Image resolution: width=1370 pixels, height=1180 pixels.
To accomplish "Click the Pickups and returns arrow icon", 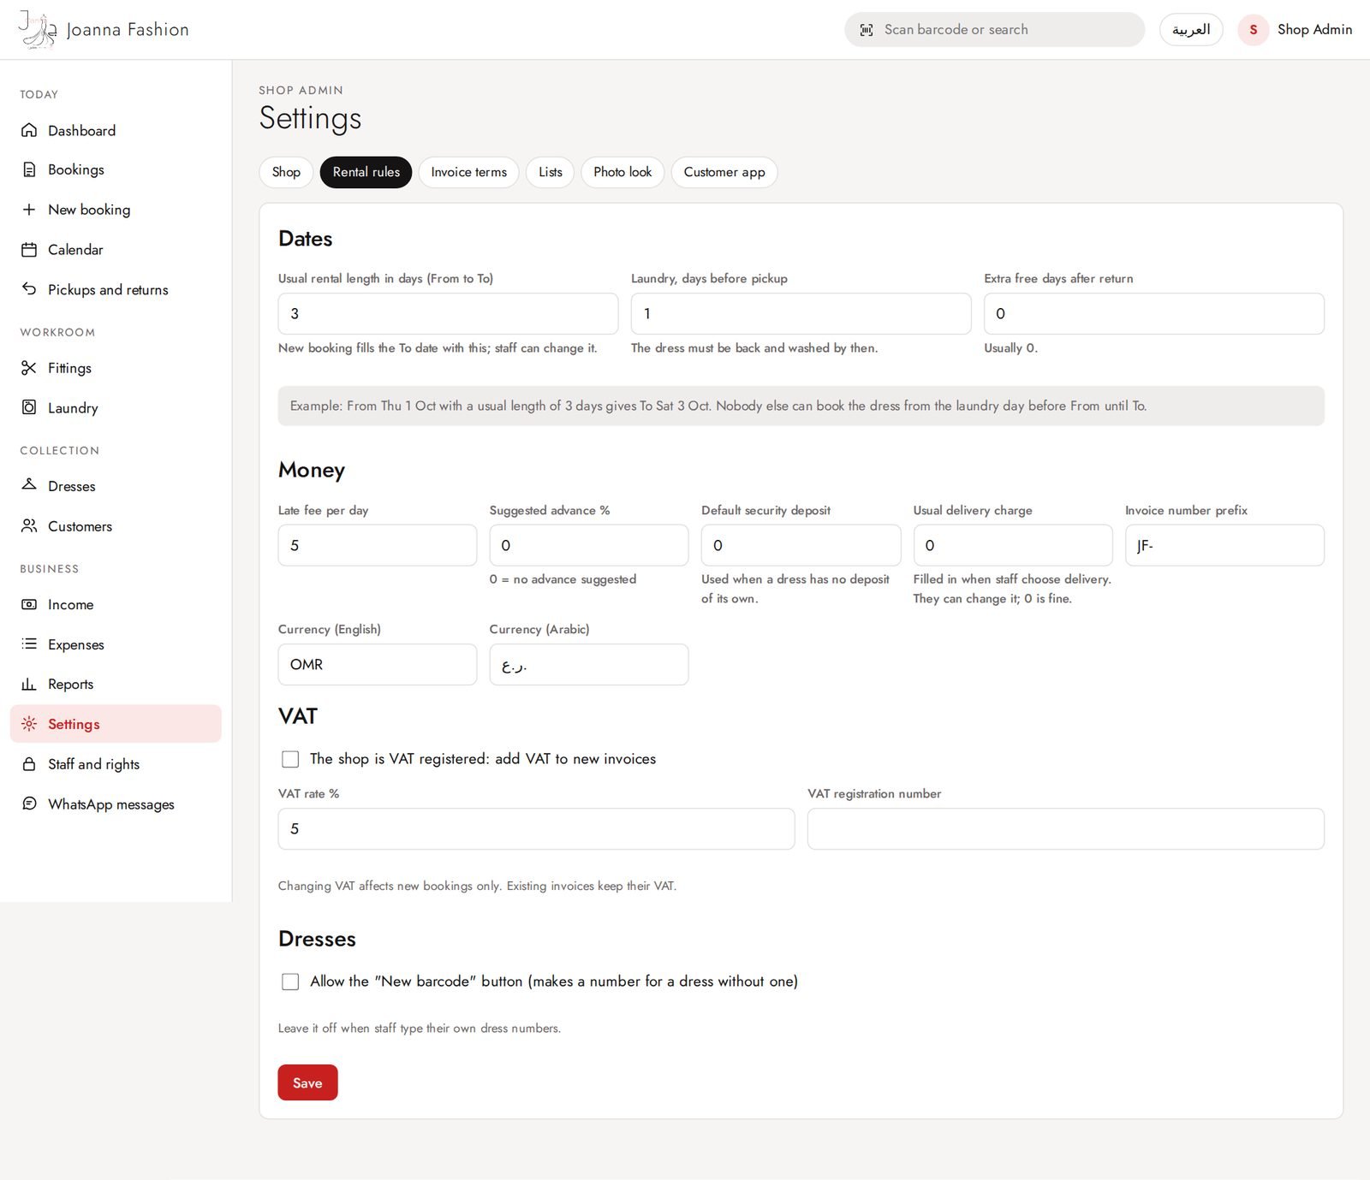I will [29, 289].
